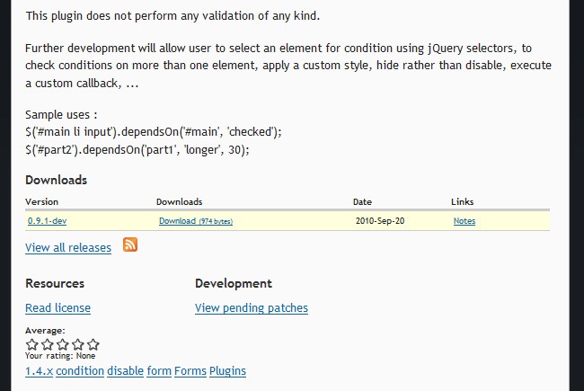Screen dimensions: 584x391
Task: Select the disable tag
Action: pos(125,371)
